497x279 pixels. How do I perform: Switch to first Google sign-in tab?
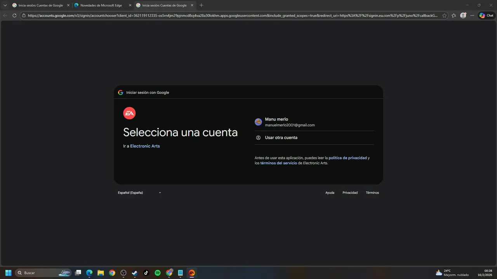(x=40, y=5)
